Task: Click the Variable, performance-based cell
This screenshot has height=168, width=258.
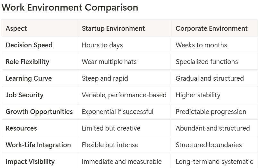Action: click(124, 95)
